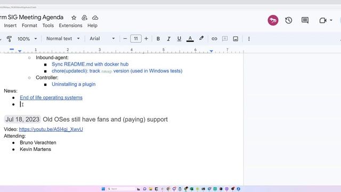Screen dimensions: 341x192
Task: Click the 'Bruno Verachten' attendee line
Action: 38,142
